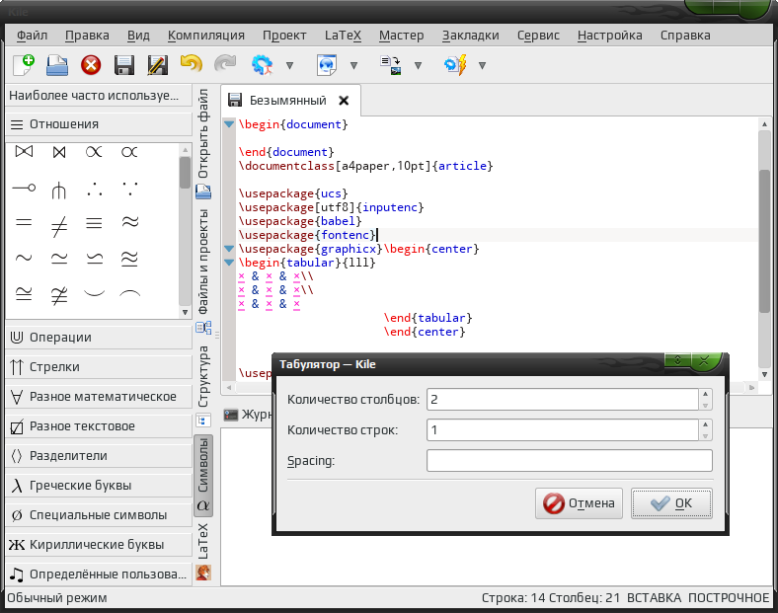Open the Мастер menu

tap(402, 36)
